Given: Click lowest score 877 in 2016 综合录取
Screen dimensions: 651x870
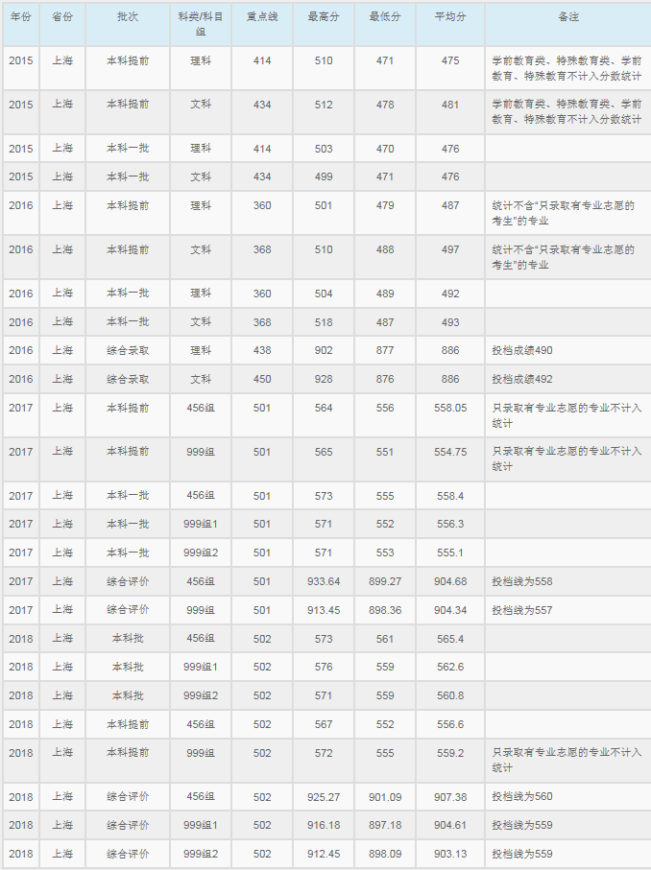Looking at the screenshot, I should pos(385,351).
